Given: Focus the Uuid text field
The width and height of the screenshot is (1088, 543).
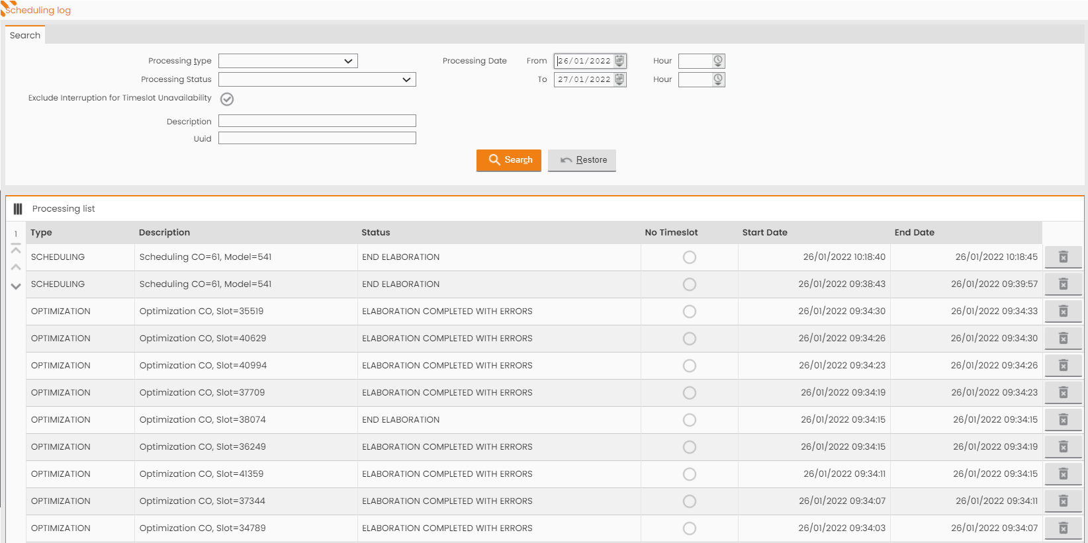Looking at the screenshot, I should (317, 138).
